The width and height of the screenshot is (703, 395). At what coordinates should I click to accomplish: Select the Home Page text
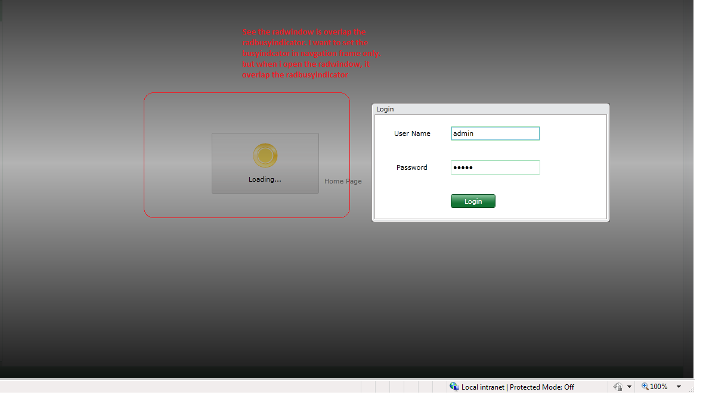(x=343, y=181)
